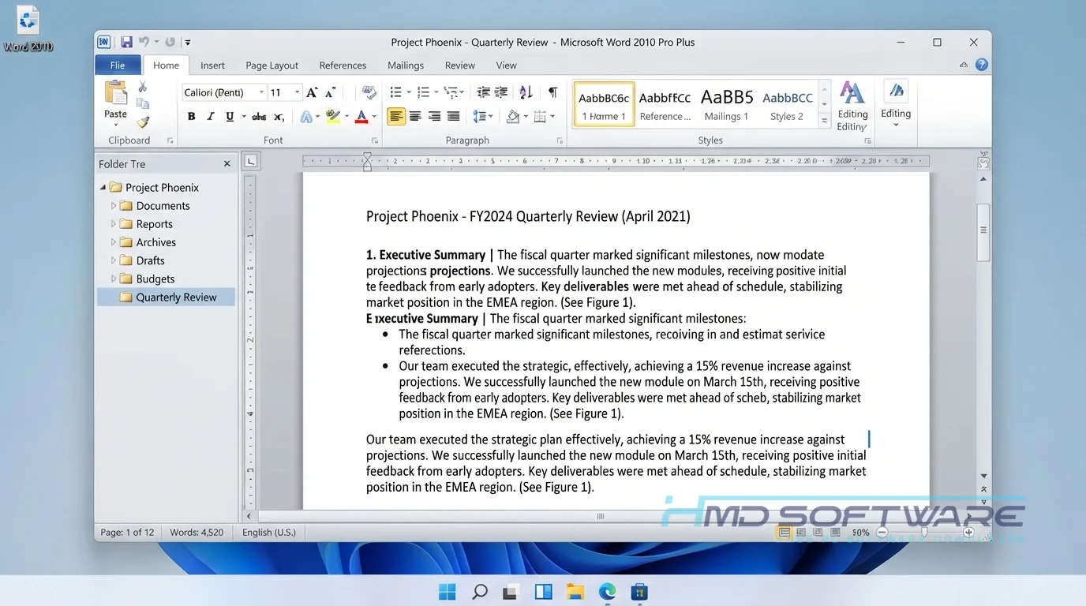Click the Text Effects glowing A icon
This screenshot has width=1086, height=606.
point(306,117)
